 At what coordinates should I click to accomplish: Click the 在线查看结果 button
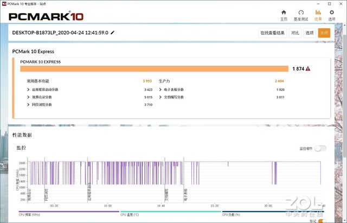click(x=272, y=33)
